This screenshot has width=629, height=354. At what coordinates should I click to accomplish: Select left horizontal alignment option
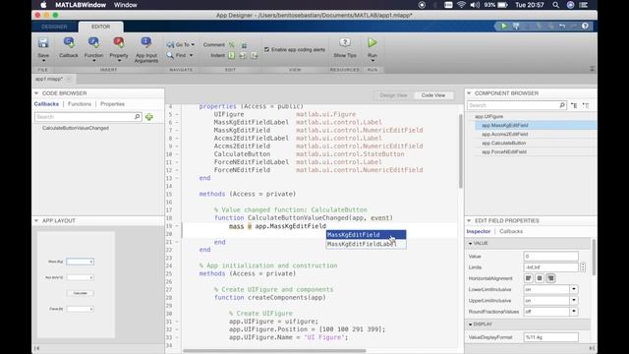point(529,278)
